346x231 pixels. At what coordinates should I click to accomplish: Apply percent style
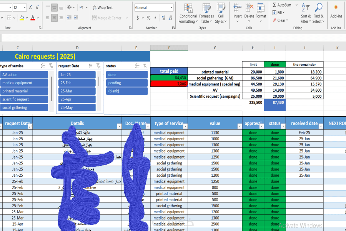coord(149,18)
